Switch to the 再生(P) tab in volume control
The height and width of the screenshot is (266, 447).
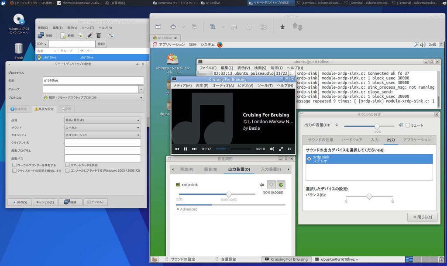pos(187,169)
